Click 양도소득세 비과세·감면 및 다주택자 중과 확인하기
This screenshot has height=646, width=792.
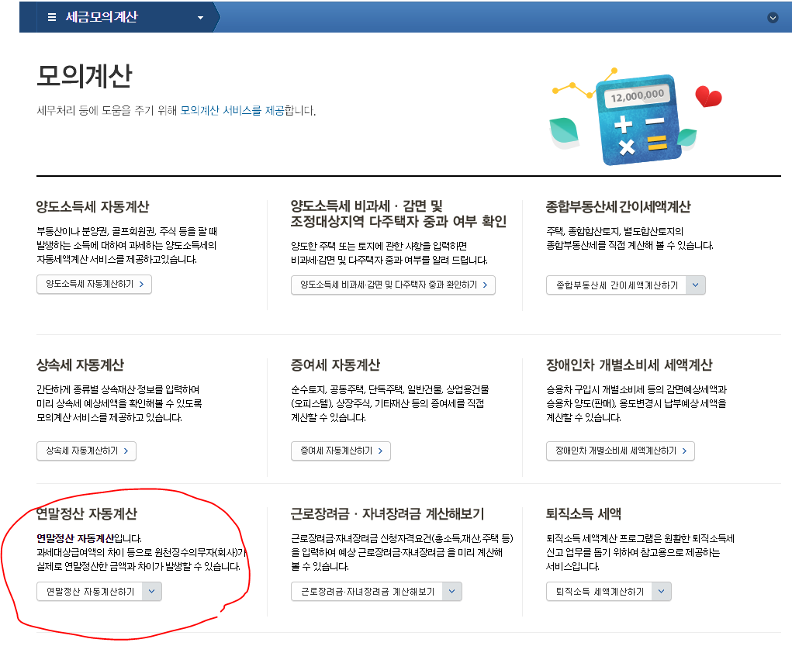click(393, 285)
